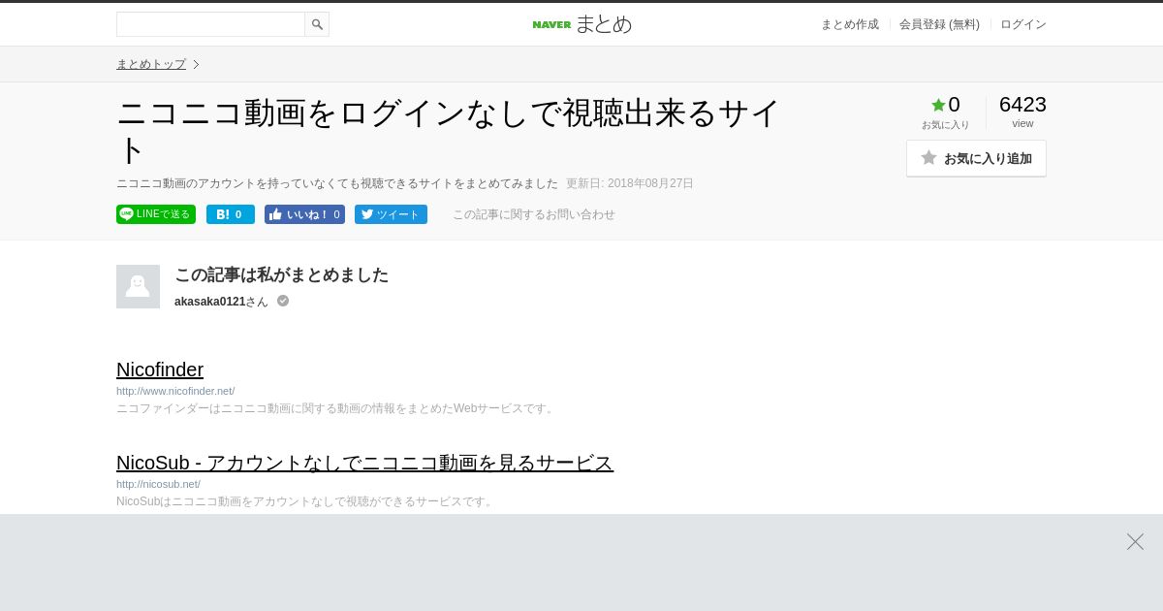Open この記事に関するお問い合わせ link
Image resolution: width=1163 pixels, height=611 pixels.
tap(534, 214)
